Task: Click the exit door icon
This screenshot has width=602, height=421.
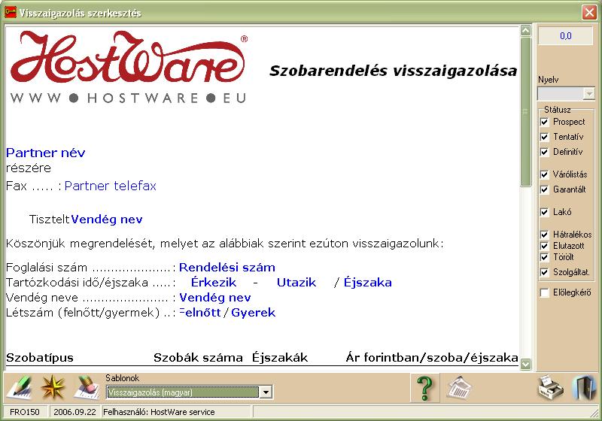Action: (x=583, y=388)
